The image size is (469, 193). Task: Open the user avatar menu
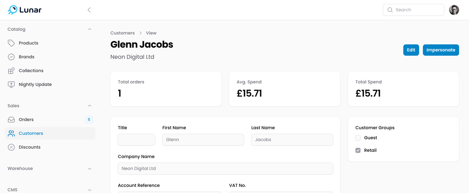coord(454,10)
